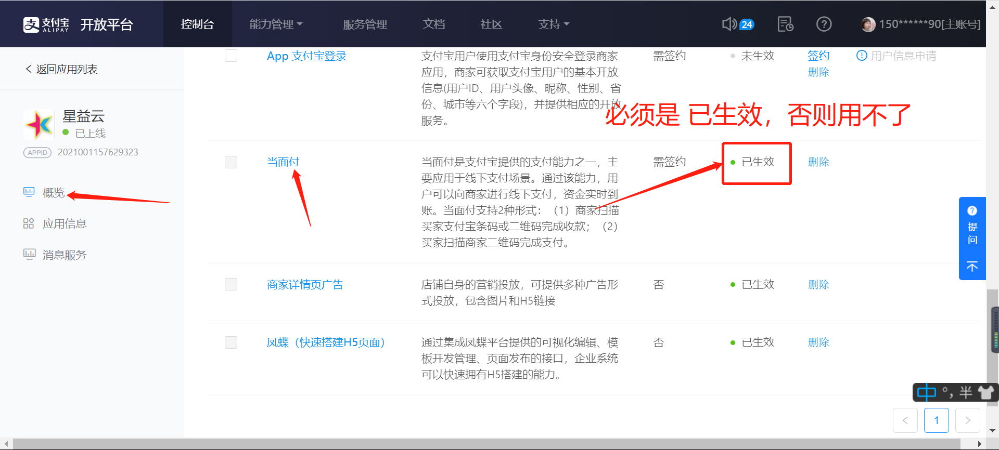
Task: Click the horizontal scrollbar left arrow
Action: tap(6, 444)
